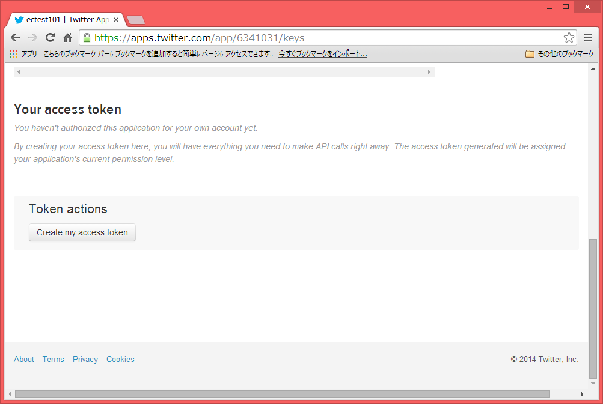This screenshot has height=404, width=603.
Task: Click the Create my access token button
Action: coord(82,232)
